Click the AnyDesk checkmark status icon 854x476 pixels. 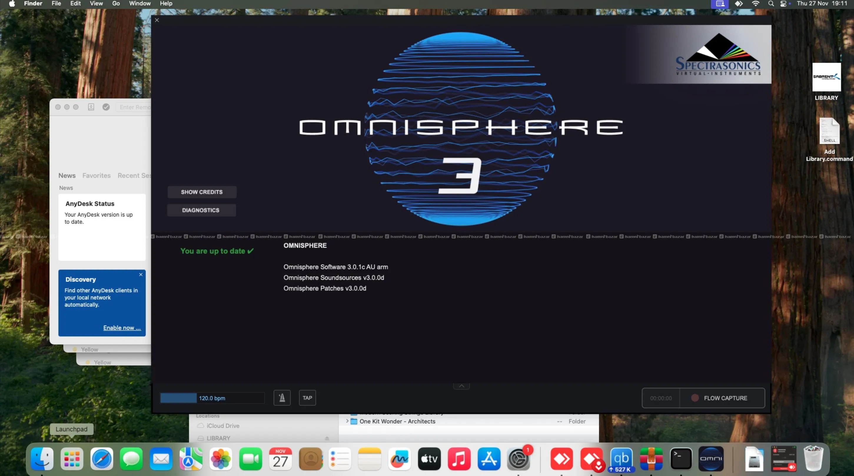(x=106, y=107)
